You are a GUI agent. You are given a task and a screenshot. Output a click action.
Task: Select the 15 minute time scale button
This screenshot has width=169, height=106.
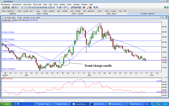point(32,8)
